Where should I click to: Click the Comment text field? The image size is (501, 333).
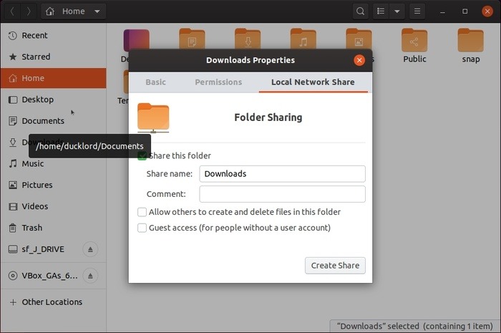pyautogui.click(x=282, y=194)
